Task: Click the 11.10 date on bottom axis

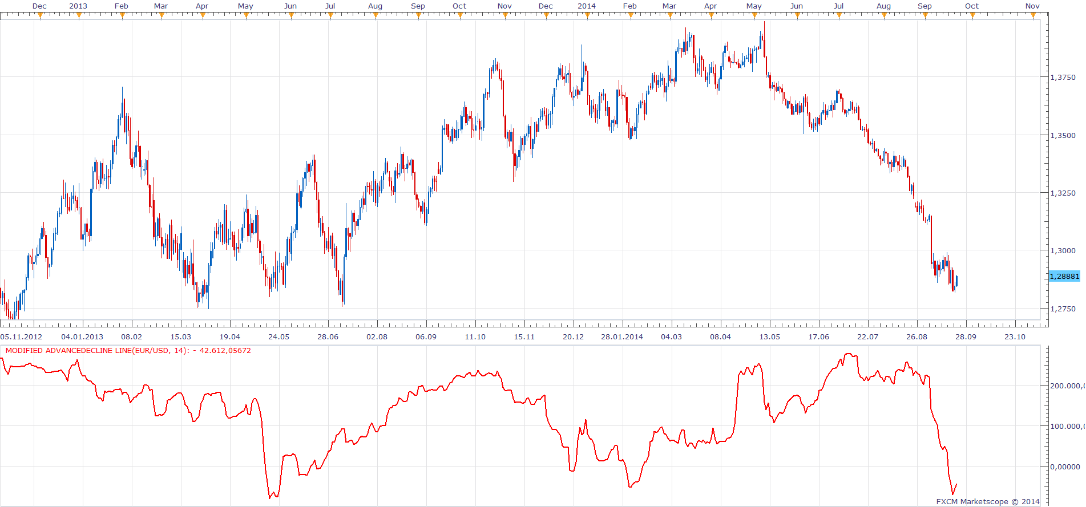Action: [x=475, y=336]
